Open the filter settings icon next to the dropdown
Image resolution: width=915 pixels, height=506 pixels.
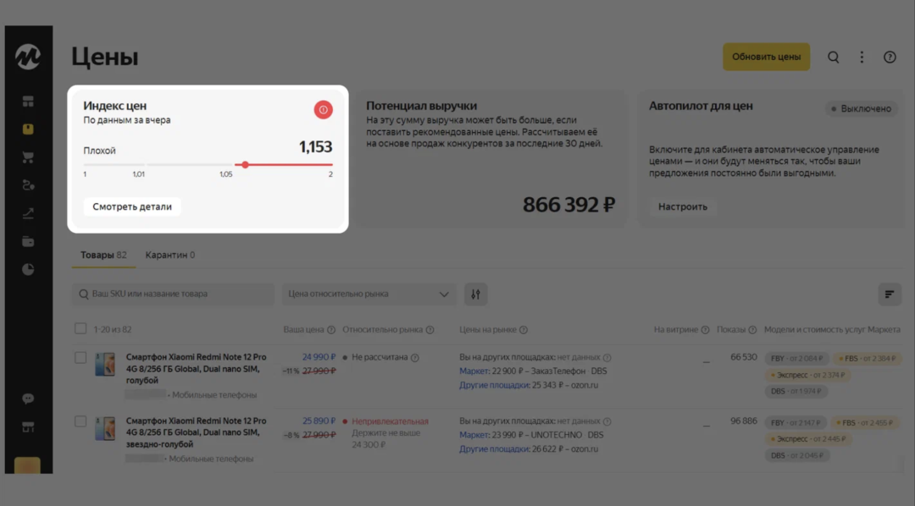pos(475,294)
